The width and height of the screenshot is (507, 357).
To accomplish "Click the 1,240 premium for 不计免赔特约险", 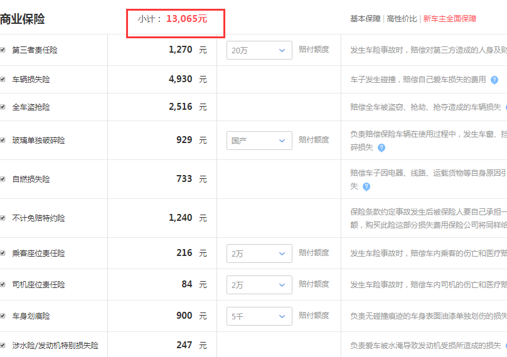I will pos(181,218).
